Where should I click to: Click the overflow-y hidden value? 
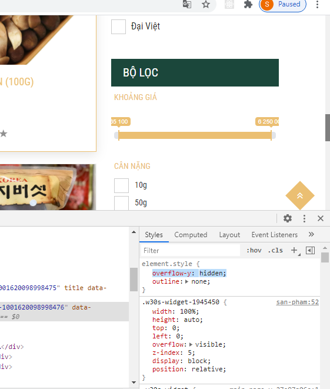(212, 274)
